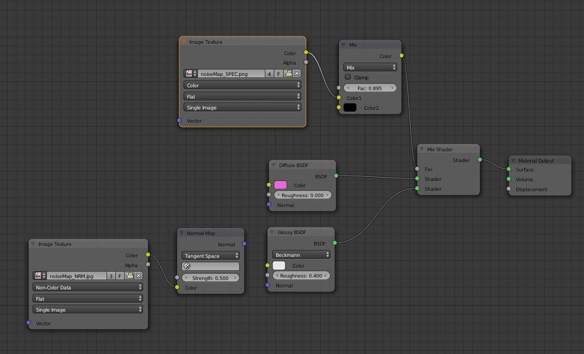Click BSDF output socket of Diffuse BSDF
584x354 pixels.
click(336, 176)
